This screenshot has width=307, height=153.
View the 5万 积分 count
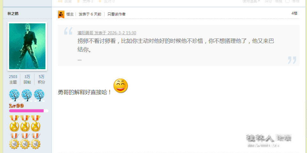click(x=41, y=79)
